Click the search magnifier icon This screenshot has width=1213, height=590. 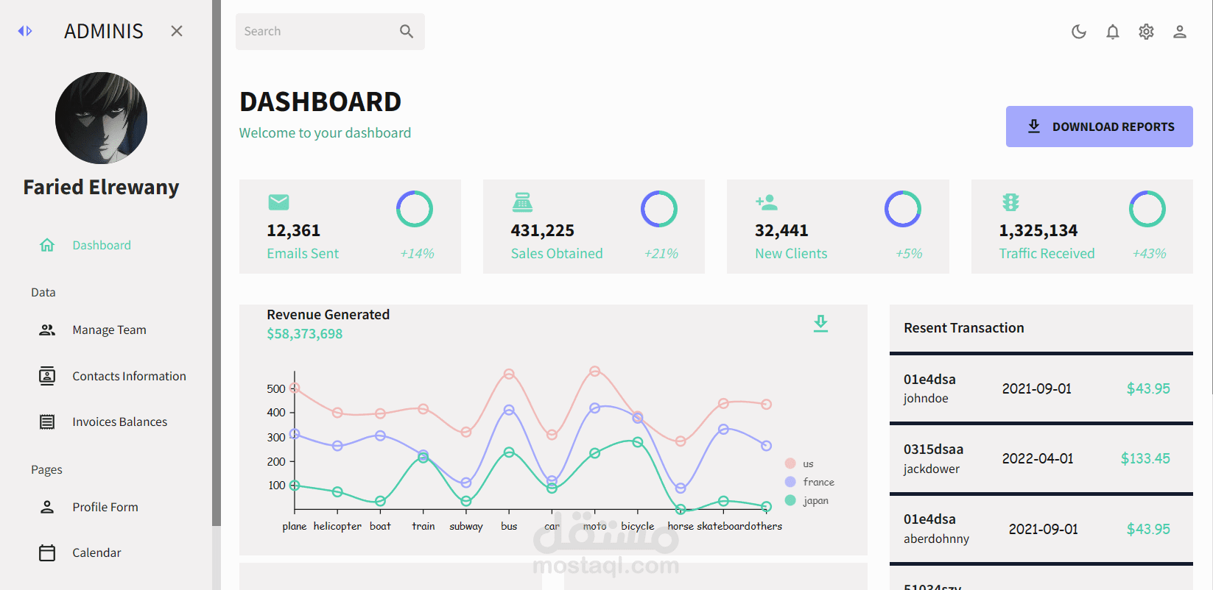(407, 31)
